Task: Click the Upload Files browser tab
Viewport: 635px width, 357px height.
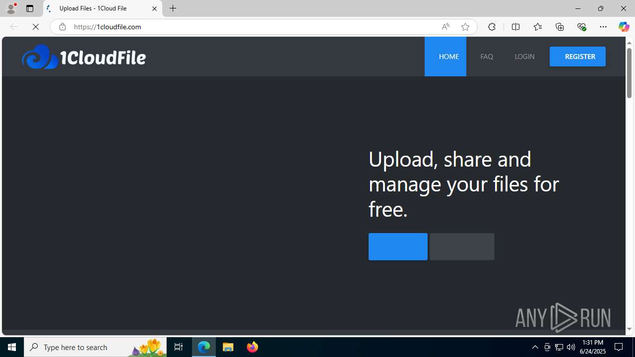Action: [x=103, y=8]
